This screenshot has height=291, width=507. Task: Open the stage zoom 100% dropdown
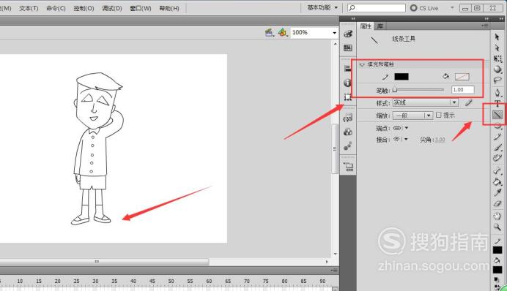pyautogui.click(x=314, y=33)
